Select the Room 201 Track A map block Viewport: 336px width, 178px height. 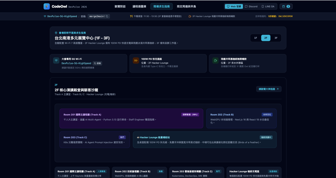[x=131, y=118]
